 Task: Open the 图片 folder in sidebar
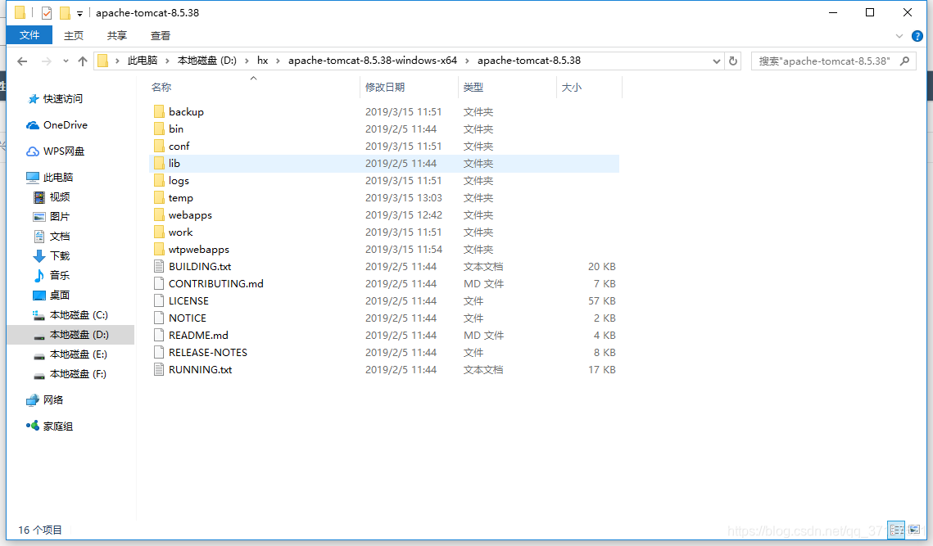tap(60, 216)
